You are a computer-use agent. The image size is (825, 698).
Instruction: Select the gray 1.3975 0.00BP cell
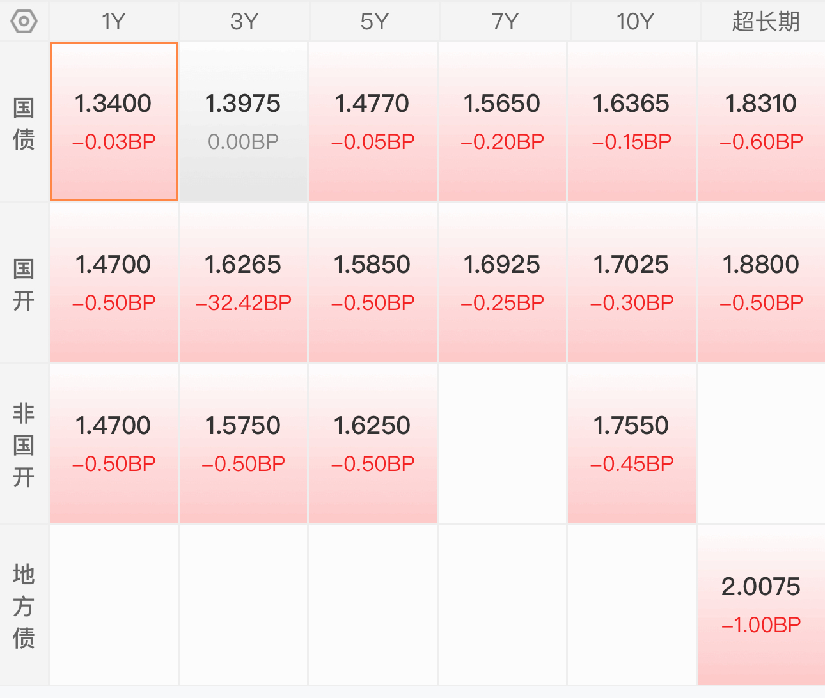coord(243,122)
